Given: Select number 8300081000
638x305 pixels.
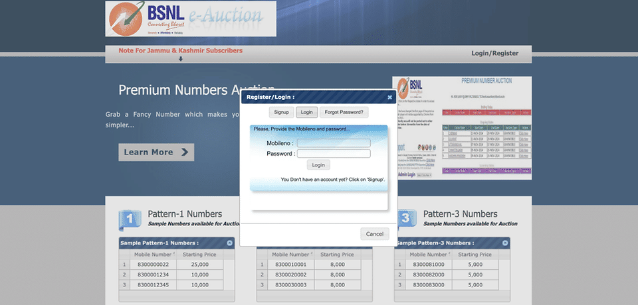Looking at the screenshot, I should pos(429,265).
